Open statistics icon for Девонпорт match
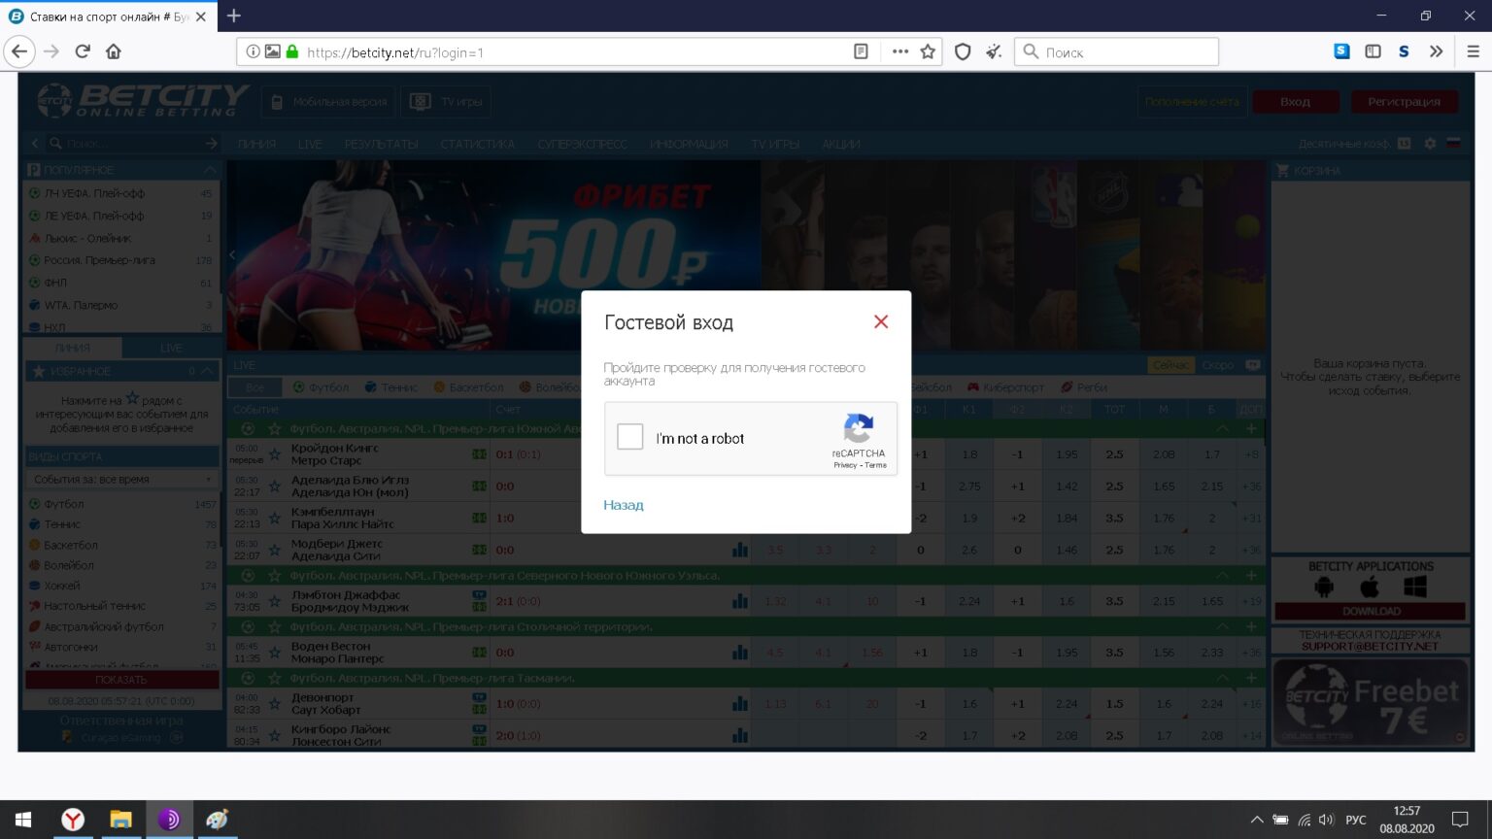 coord(740,704)
